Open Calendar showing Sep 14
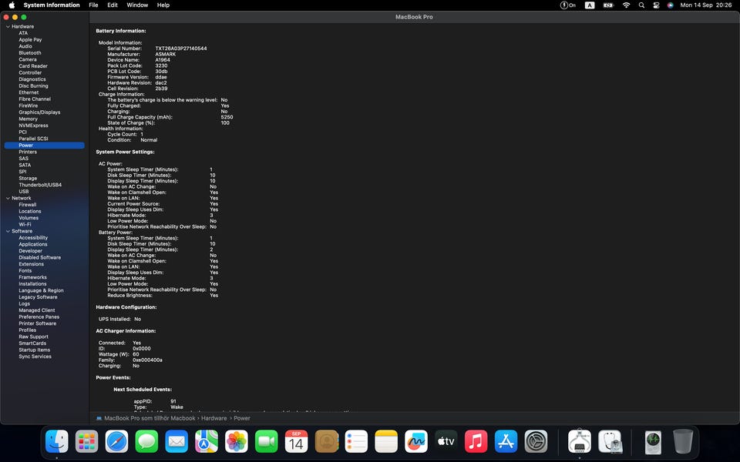The width and height of the screenshot is (740, 462). click(x=296, y=442)
